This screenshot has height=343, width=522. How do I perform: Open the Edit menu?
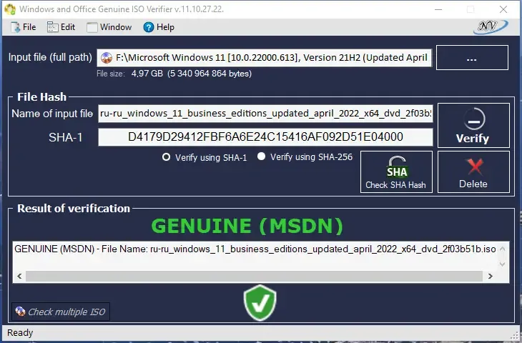pyautogui.click(x=61, y=27)
